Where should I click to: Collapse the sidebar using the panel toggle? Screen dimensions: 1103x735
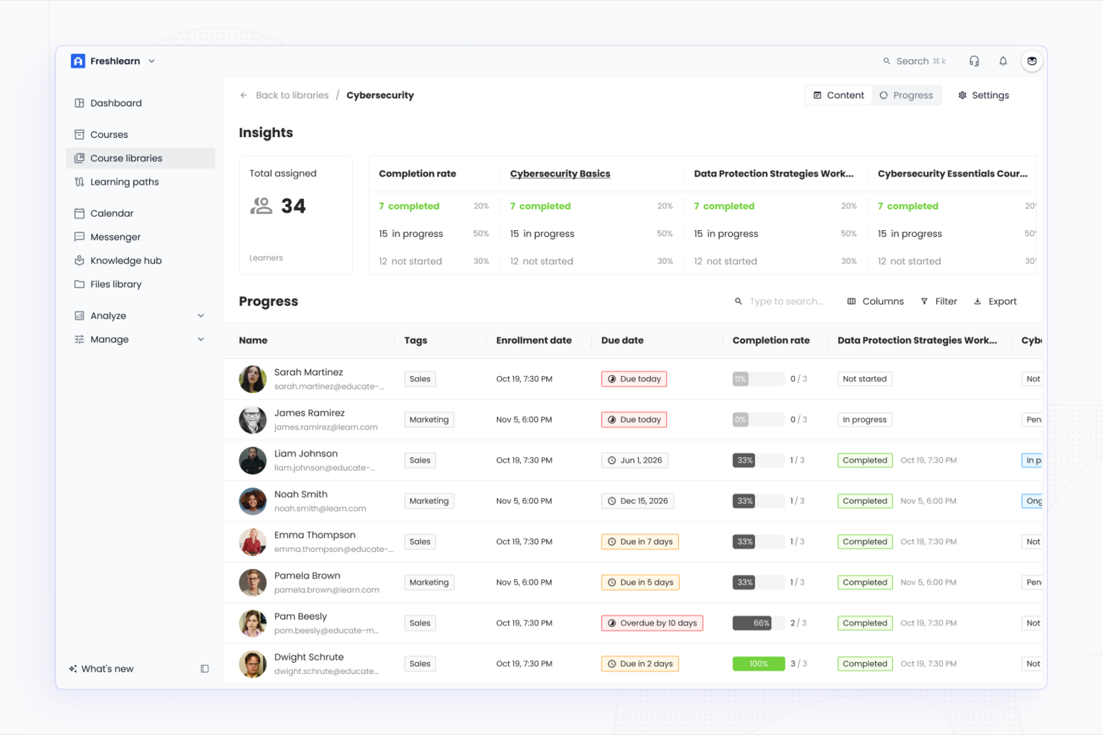point(204,669)
